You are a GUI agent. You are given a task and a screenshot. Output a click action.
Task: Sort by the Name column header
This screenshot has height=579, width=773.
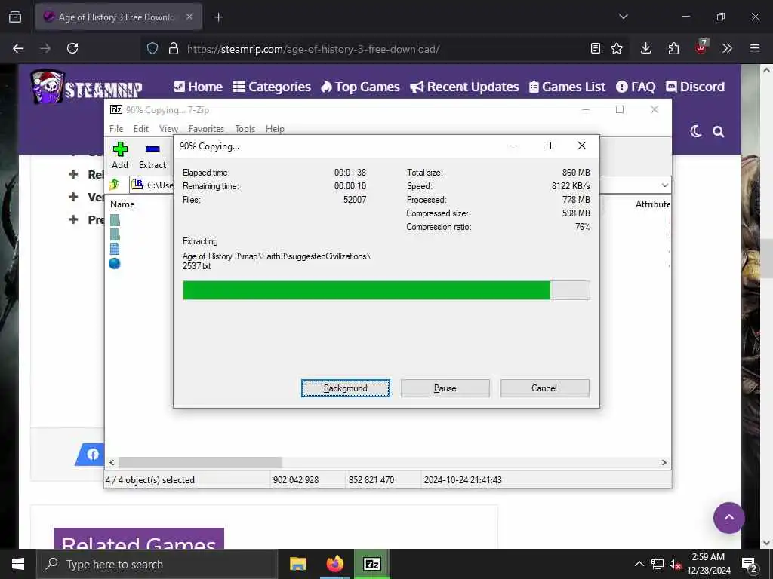coord(122,204)
